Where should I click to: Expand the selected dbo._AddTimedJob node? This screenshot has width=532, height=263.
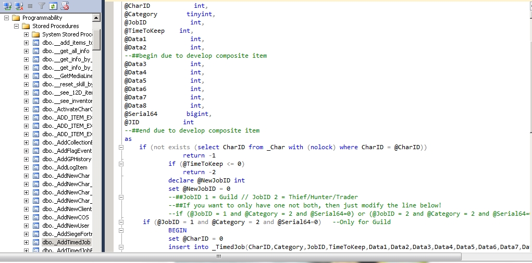click(26, 242)
